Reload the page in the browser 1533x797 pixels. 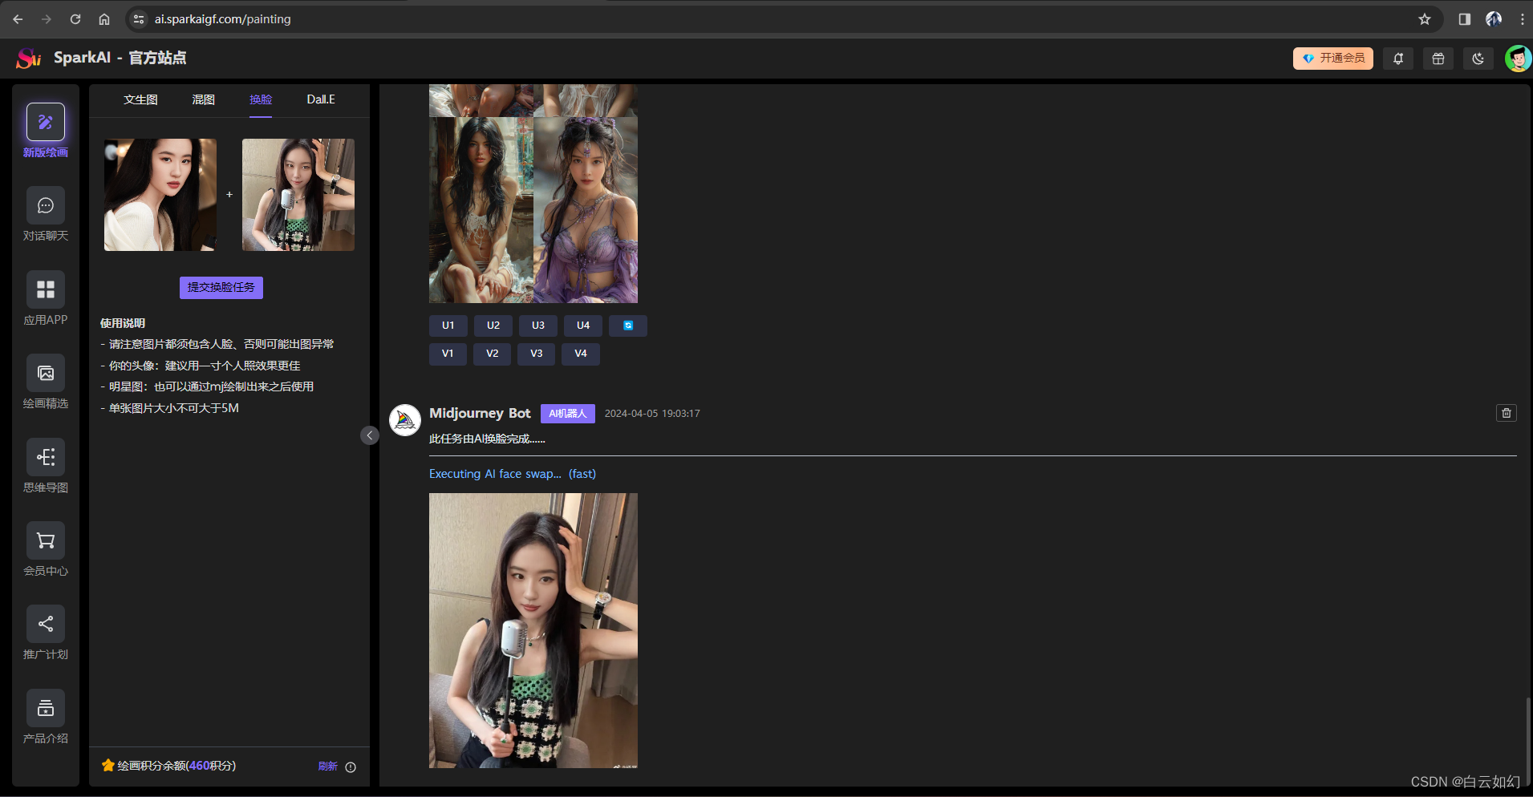tap(75, 19)
